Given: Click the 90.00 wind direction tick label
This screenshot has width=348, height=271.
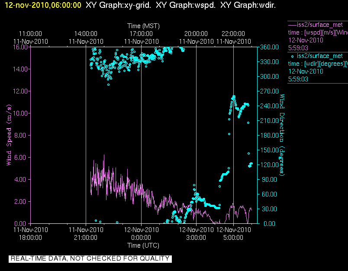Looking at the screenshot, I should pyautogui.click(x=269, y=179).
